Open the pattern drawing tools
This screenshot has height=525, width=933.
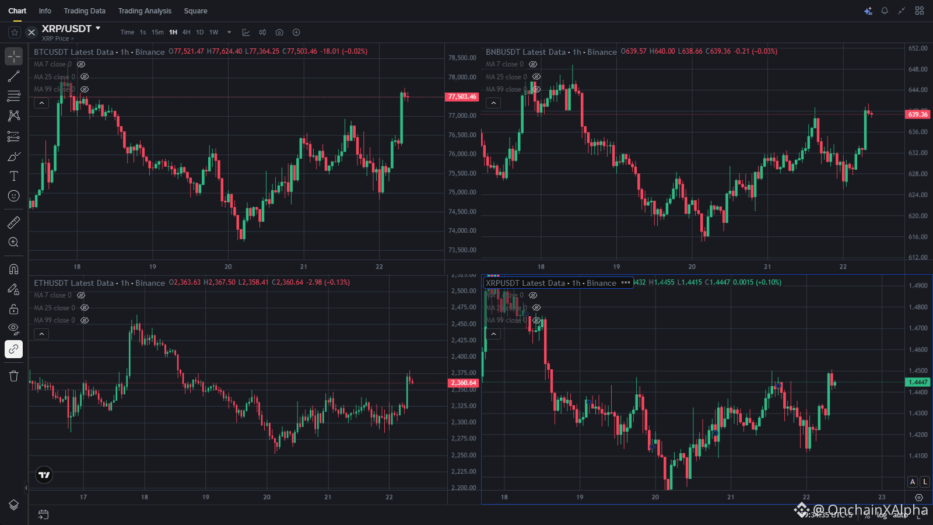pyautogui.click(x=14, y=116)
